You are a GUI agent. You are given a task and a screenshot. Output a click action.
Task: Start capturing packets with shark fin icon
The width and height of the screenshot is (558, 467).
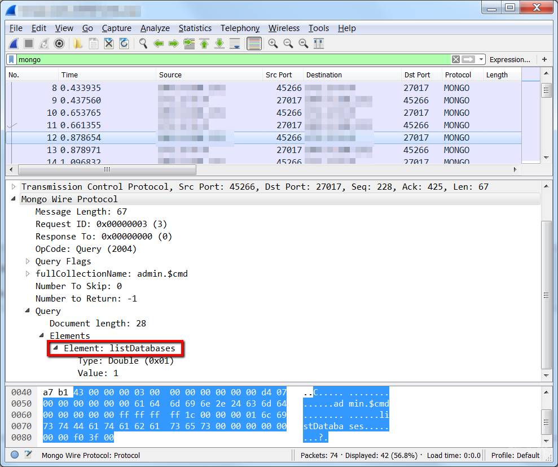[14, 44]
